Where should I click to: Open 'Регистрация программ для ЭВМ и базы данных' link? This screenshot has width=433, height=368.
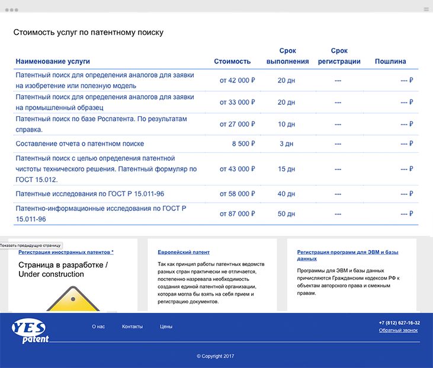[348, 255]
